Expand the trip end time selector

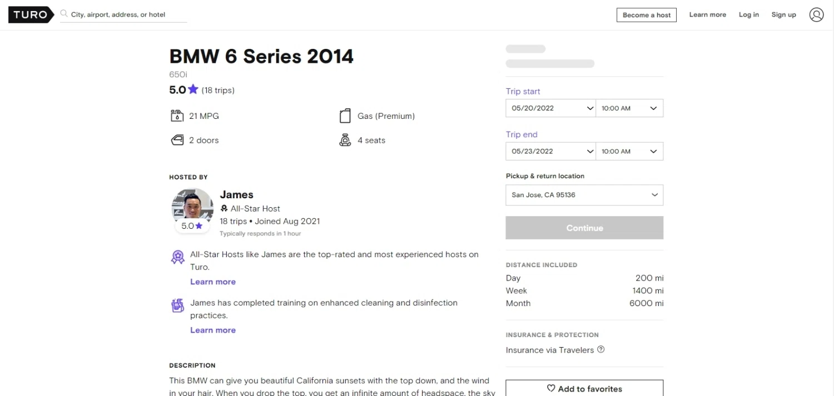tap(629, 151)
